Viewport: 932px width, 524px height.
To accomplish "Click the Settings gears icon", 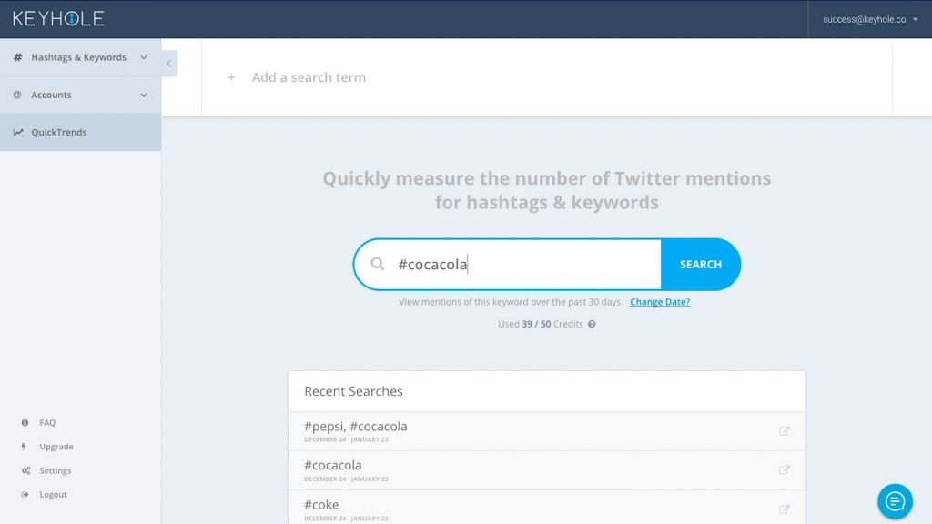I will tap(25, 470).
